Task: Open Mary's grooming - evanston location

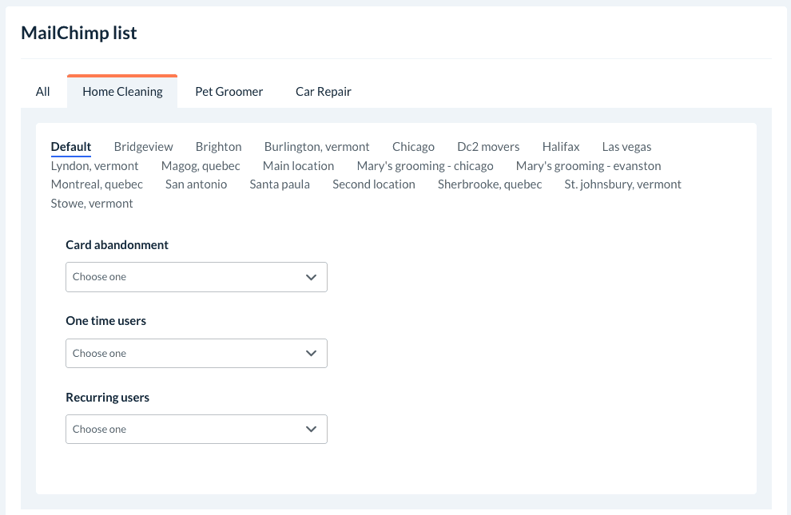Action: 589,166
